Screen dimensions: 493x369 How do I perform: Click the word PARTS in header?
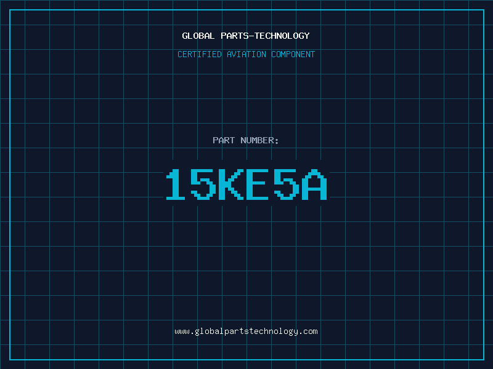pos(235,36)
